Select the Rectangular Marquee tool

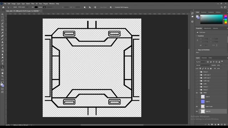(x=2, y=17)
